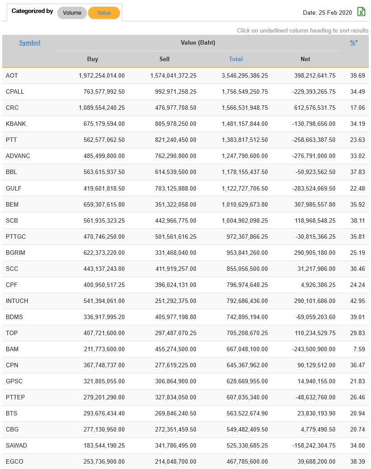Sort results by Symbol column heading
This screenshot has height=469, width=371.
[29, 43]
